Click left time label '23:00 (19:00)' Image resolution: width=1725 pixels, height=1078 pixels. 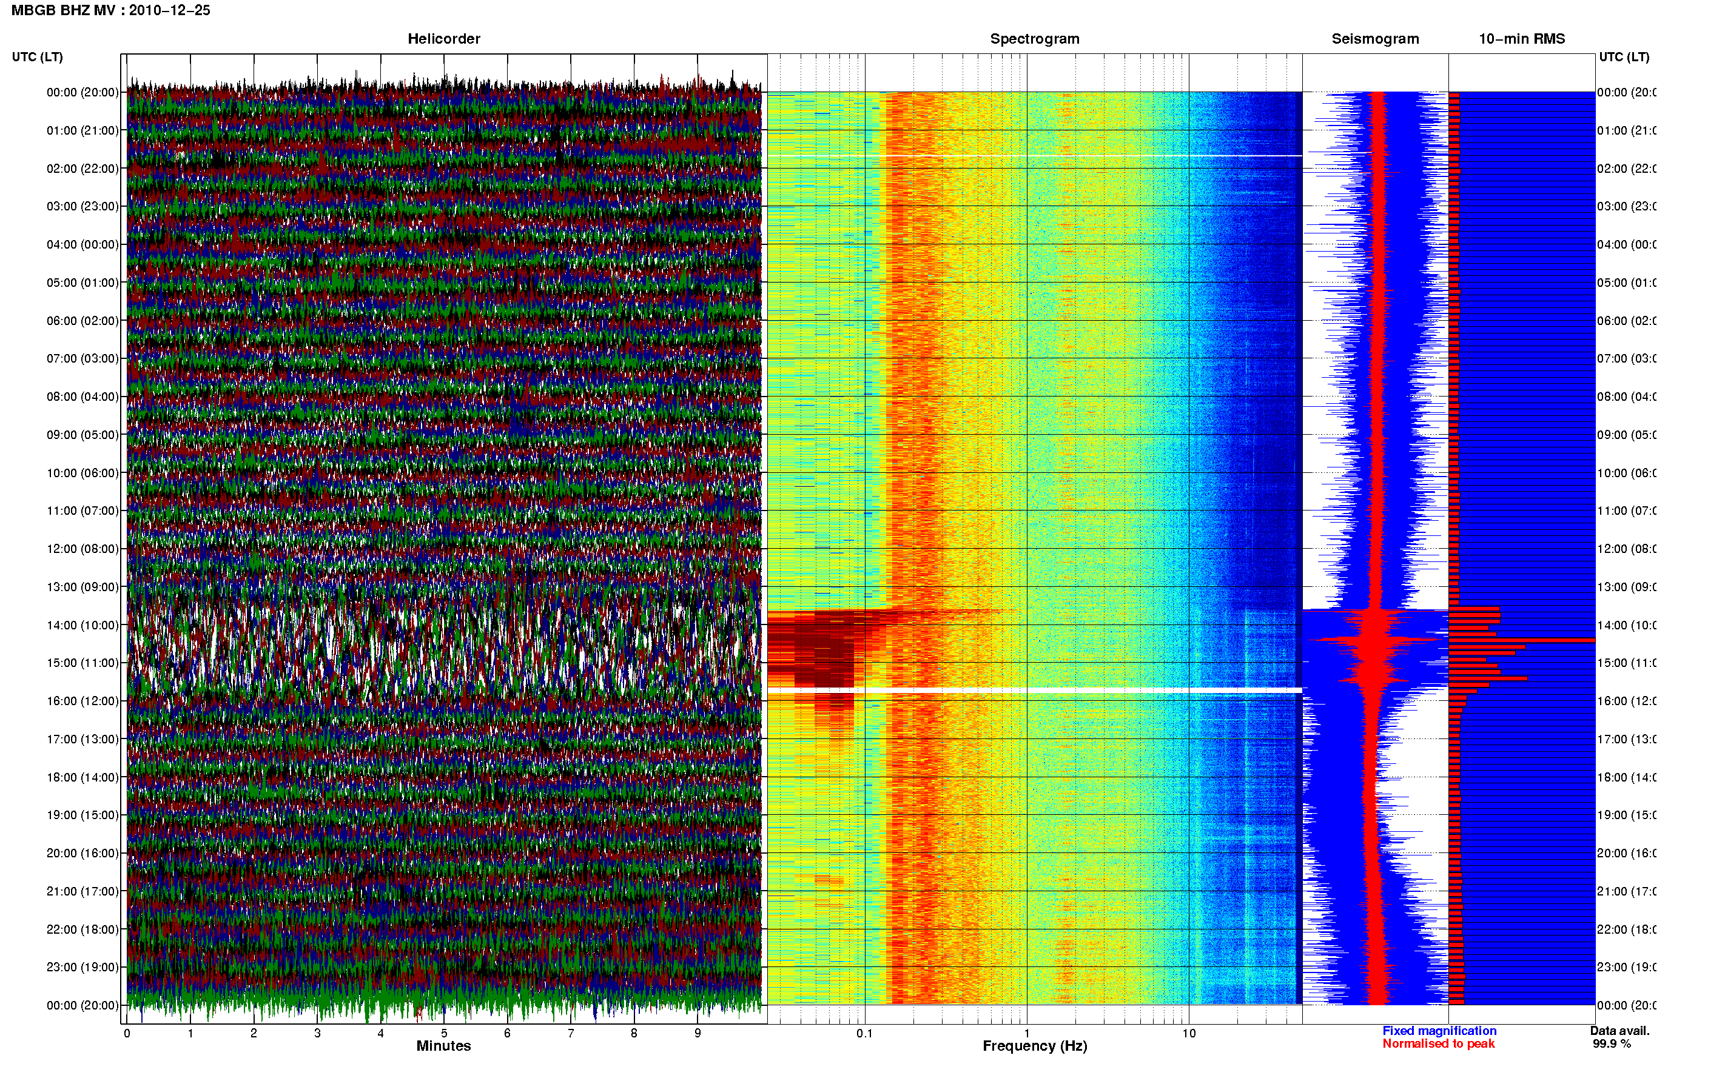click(x=82, y=968)
